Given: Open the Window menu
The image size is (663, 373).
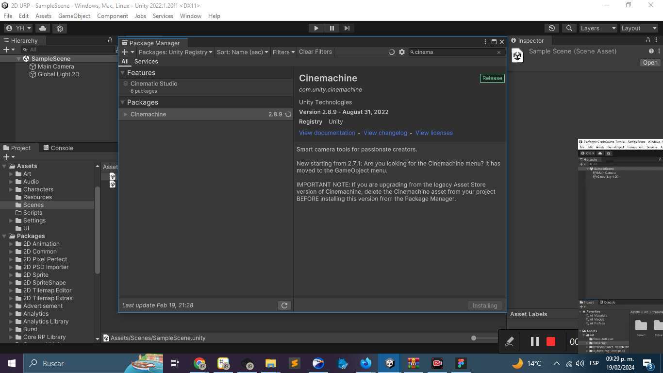Looking at the screenshot, I should [x=191, y=16].
